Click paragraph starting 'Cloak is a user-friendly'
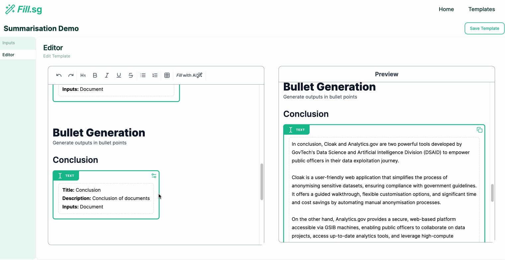 pyautogui.click(x=384, y=190)
